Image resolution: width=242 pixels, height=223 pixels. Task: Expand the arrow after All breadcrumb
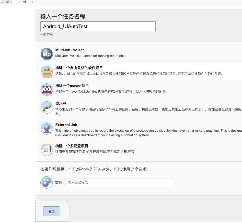tap(32, 2)
